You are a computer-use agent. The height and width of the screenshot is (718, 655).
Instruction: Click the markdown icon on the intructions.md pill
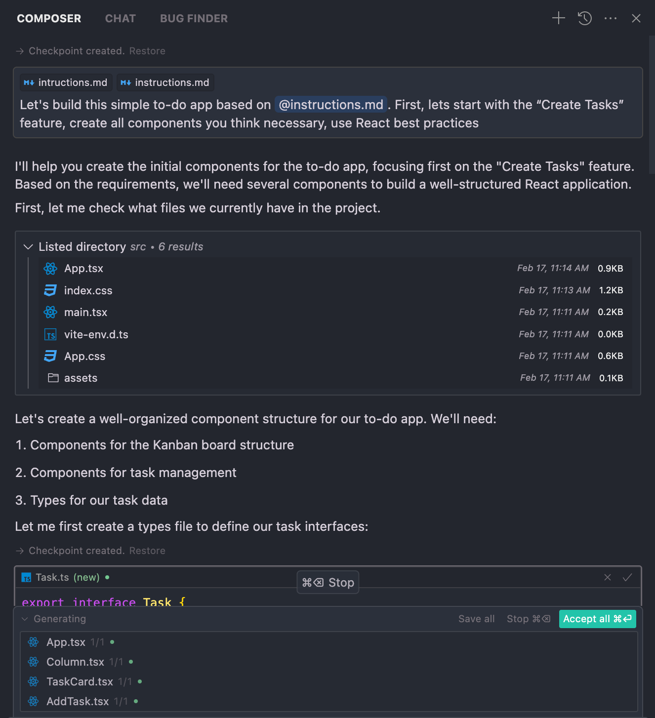[29, 82]
